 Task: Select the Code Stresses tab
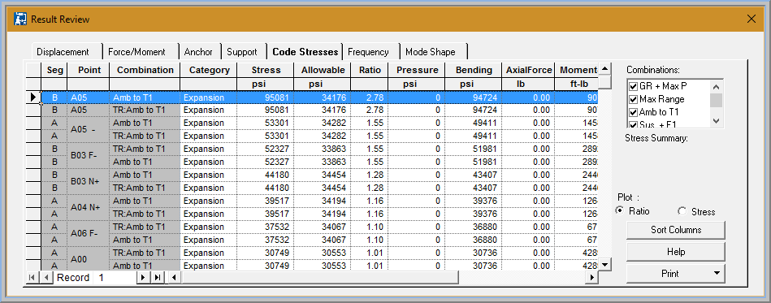click(x=305, y=52)
